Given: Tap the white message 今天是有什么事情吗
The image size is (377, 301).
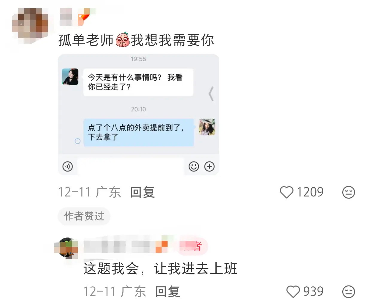Looking at the screenshot, I should click(138, 82).
